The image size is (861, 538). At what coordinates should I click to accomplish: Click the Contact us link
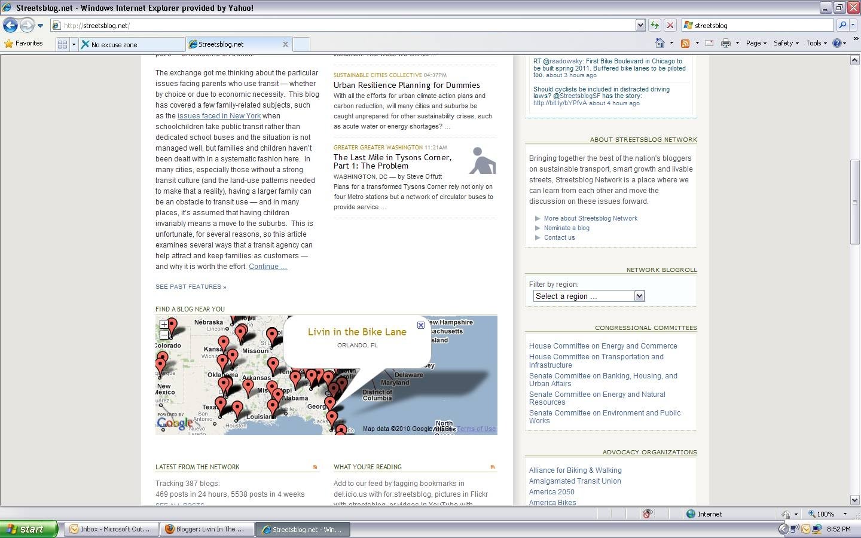tap(560, 237)
